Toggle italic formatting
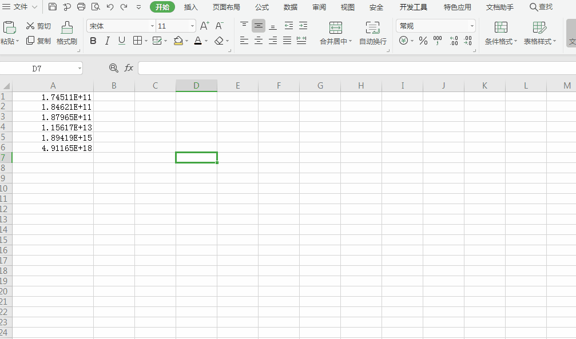The width and height of the screenshot is (576, 339). tap(108, 41)
